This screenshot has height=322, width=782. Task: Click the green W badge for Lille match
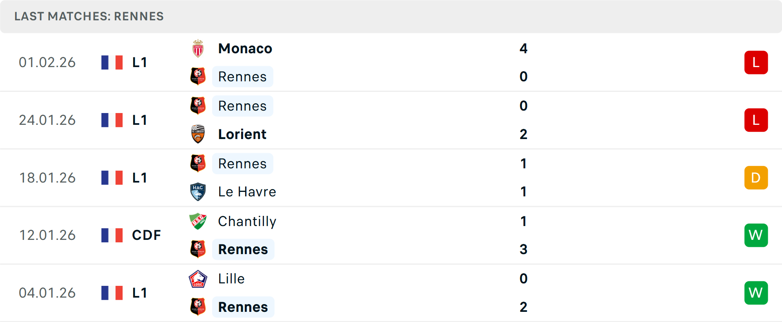(x=756, y=293)
